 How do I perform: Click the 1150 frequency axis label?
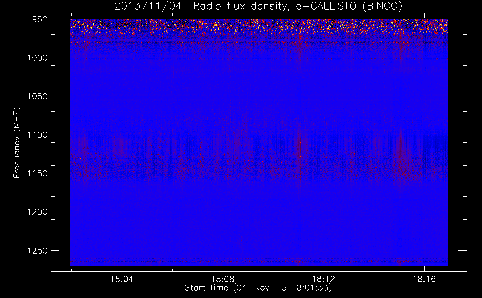click(38, 173)
